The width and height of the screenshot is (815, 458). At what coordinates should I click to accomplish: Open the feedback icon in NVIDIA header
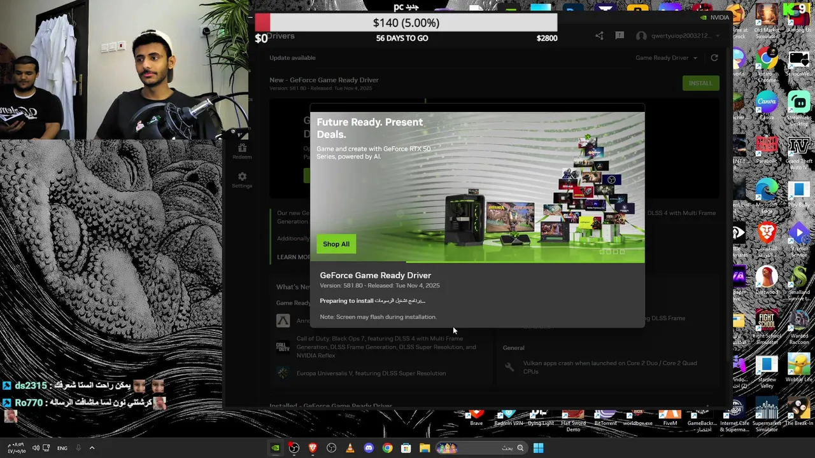coord(620,36)
